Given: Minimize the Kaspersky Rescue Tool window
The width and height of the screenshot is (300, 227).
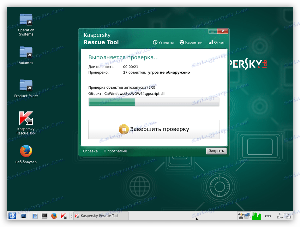Looking at the screenshot, I should (213, 31).
